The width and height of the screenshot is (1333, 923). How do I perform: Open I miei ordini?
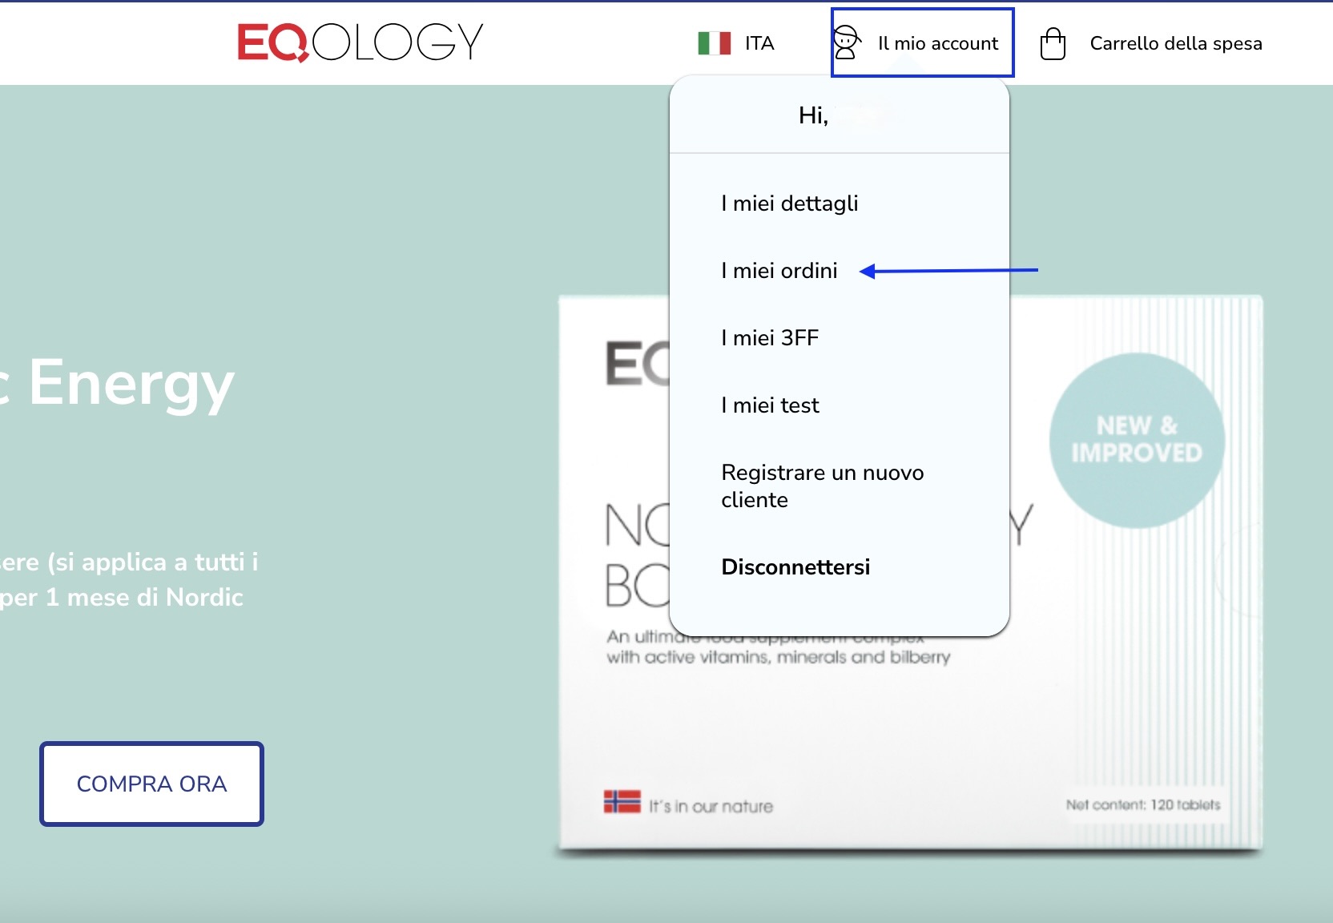pyautogui.click(x=779, y=271)
